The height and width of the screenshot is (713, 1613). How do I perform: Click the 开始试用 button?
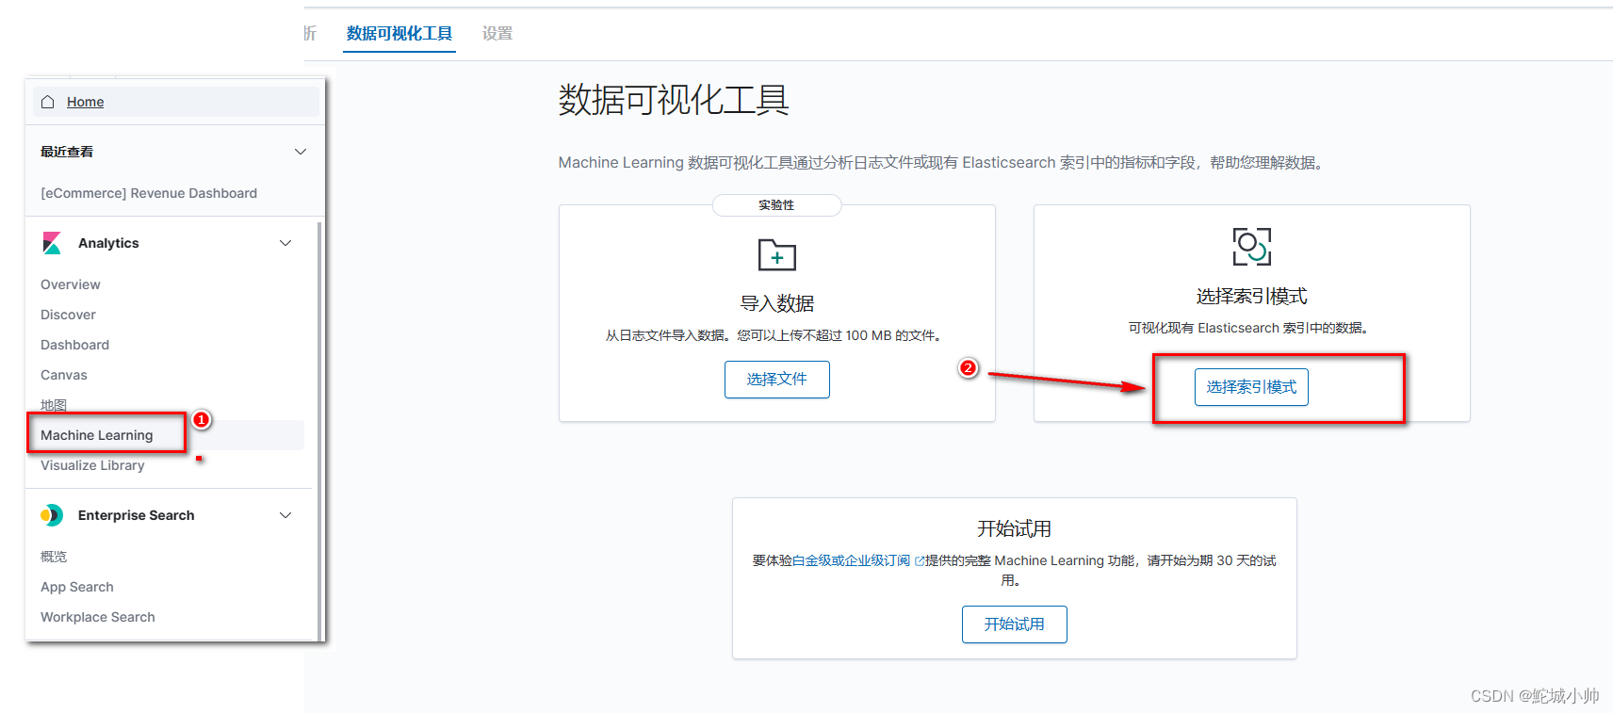click(x=1015, y=624)
